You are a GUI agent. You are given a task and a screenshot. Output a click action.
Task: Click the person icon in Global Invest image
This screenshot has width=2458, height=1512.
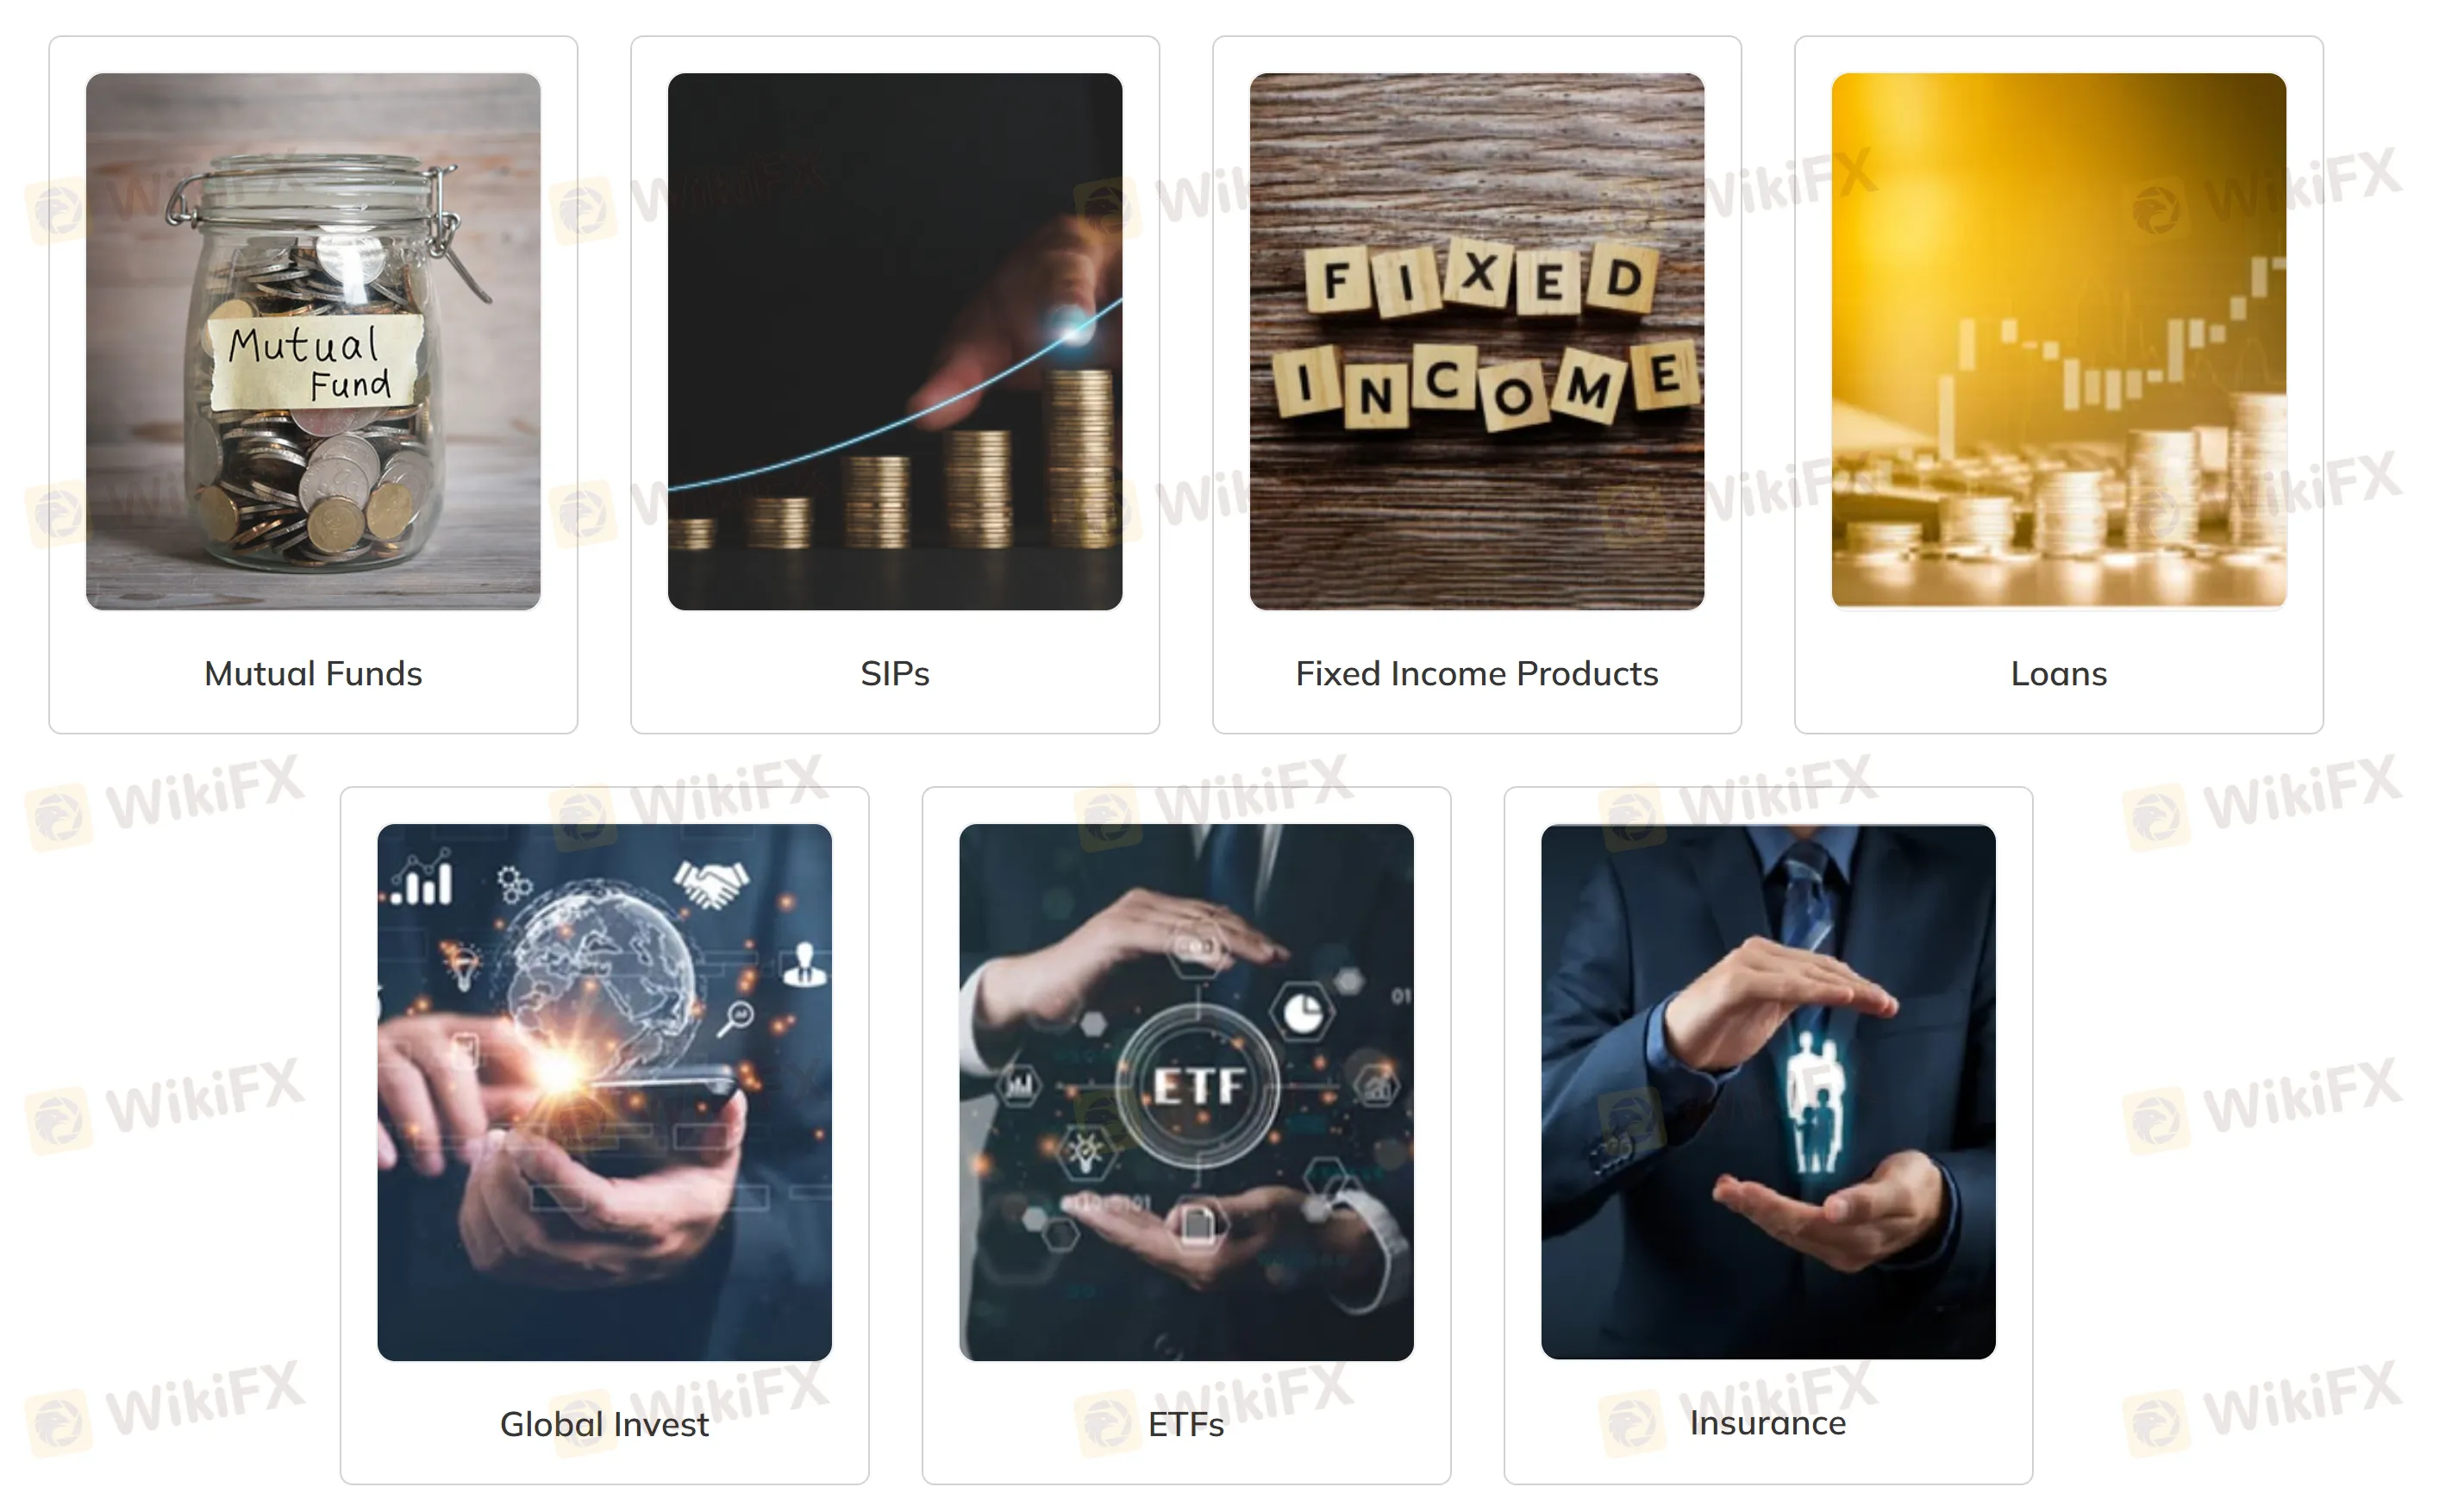[804, 964]
